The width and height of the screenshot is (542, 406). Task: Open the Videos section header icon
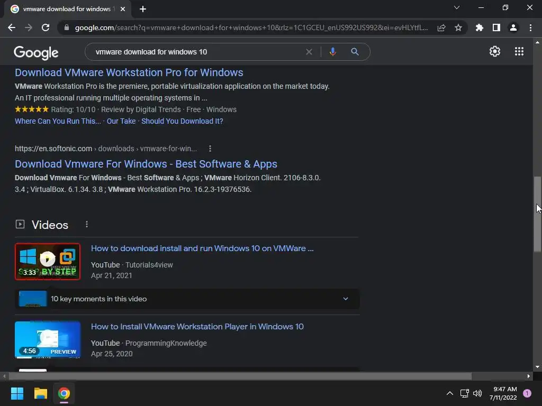pyautogui.click(x=20, y=224)
